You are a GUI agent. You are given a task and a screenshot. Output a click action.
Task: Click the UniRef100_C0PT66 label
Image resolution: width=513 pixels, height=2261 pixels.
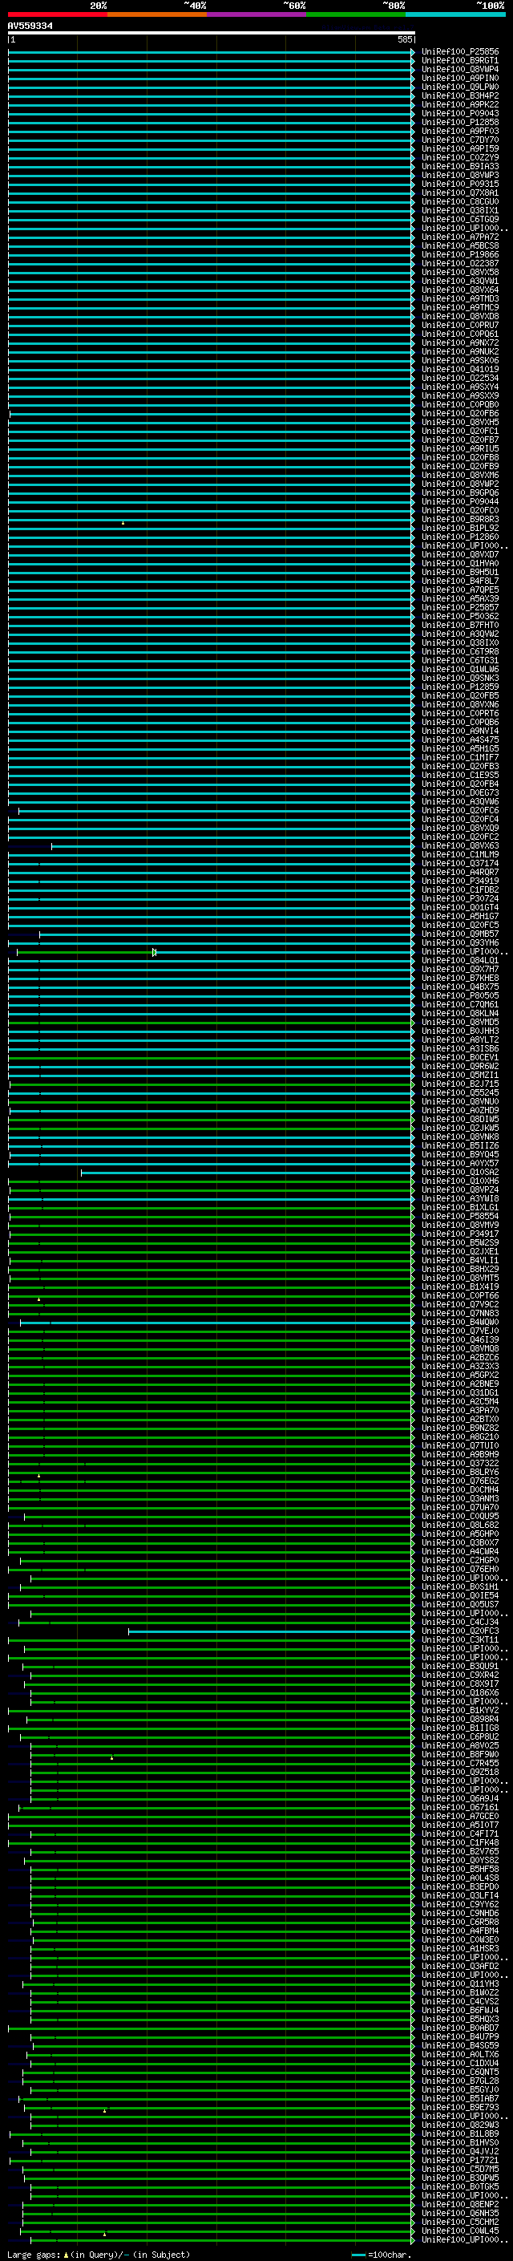[x=460, y=1296]
